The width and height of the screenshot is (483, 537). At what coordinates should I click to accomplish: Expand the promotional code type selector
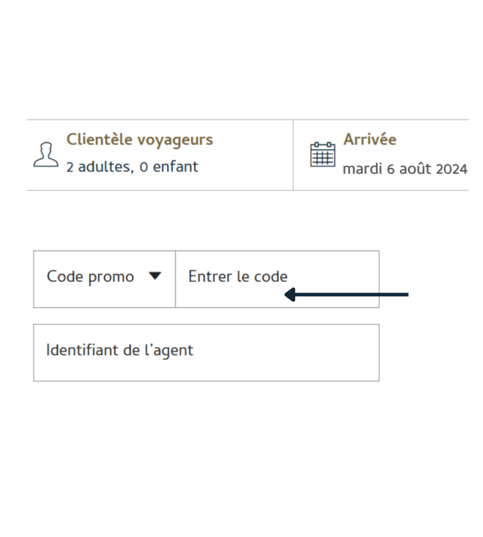click(104, 276)
